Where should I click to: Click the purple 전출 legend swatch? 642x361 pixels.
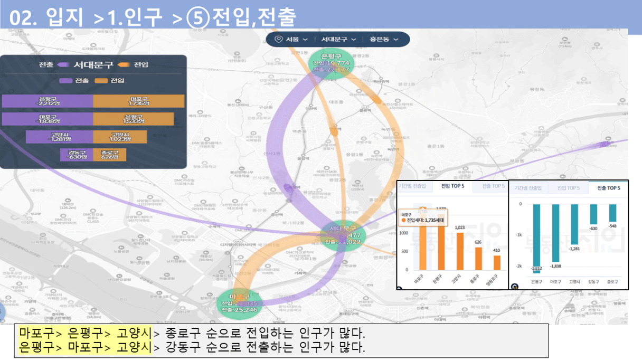(66, 81)
